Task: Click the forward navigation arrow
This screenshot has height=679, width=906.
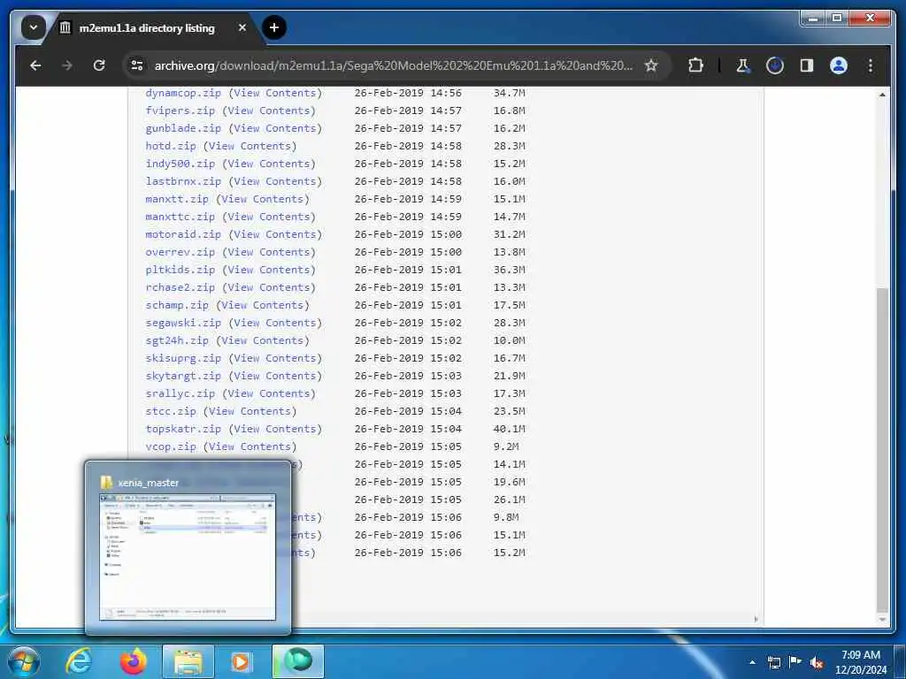Action: (67, 65)
